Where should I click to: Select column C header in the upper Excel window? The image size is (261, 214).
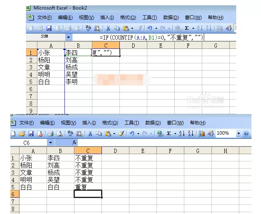coord(106,45)
